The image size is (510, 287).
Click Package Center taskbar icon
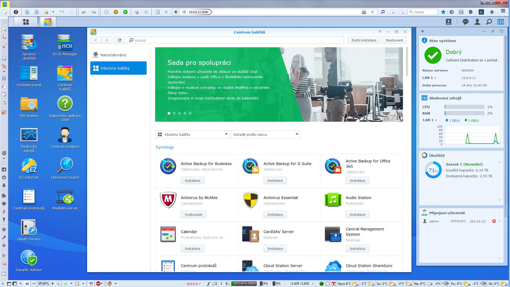pyautogui.click(x=48, y=22)
